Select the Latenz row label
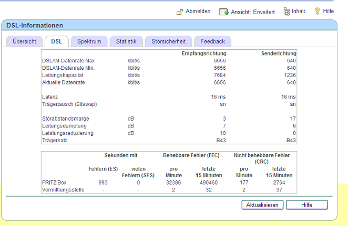This screenshot has height=226, width=348. (x=50, y=97)
